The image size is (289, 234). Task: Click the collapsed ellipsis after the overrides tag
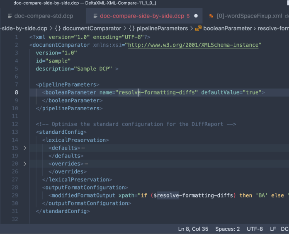(x=86, y=164)
